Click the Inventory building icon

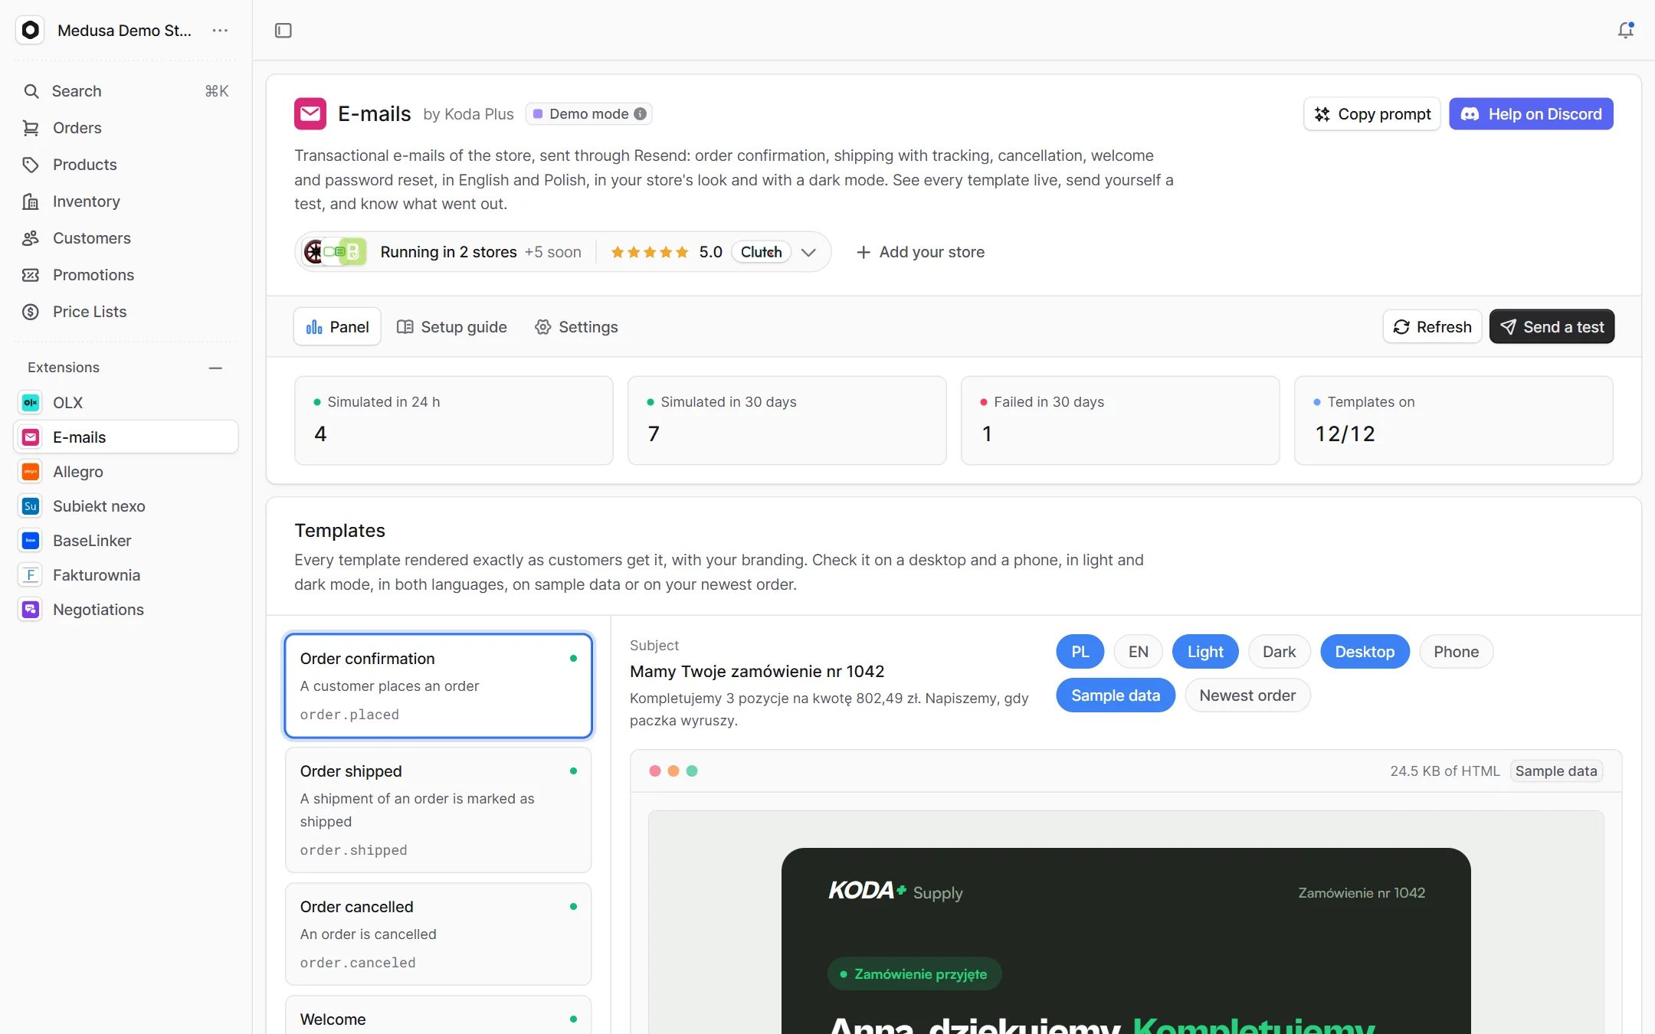31,201
